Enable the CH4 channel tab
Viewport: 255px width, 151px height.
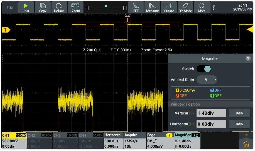(x=91, y=141)
